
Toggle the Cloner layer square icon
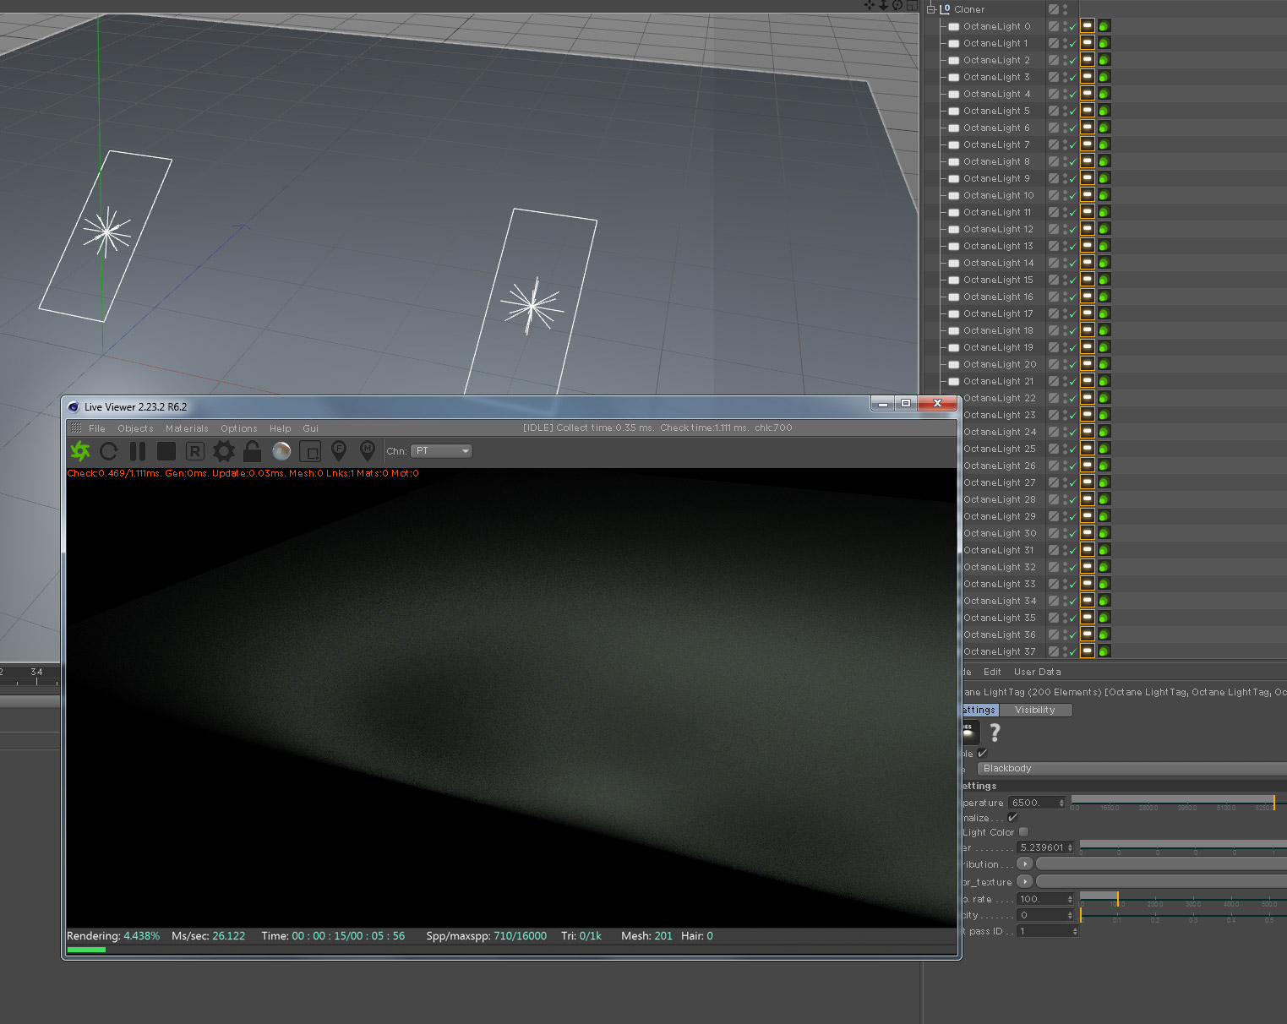tap(1054, 9)
